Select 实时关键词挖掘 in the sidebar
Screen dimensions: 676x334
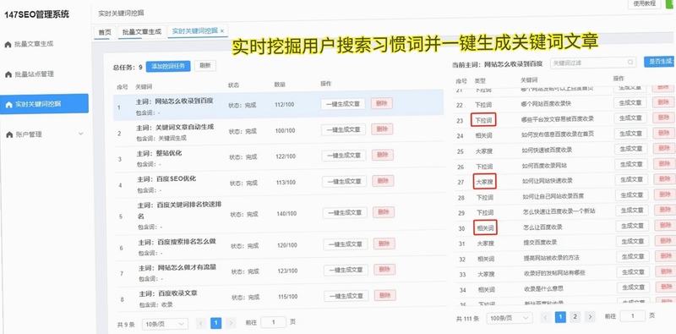tap(44, 104)
